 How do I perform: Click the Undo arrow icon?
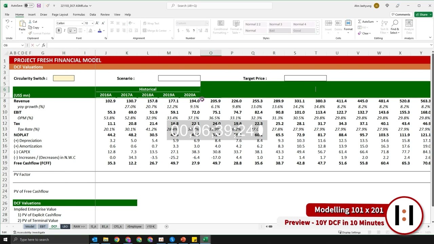click(7, 22)
